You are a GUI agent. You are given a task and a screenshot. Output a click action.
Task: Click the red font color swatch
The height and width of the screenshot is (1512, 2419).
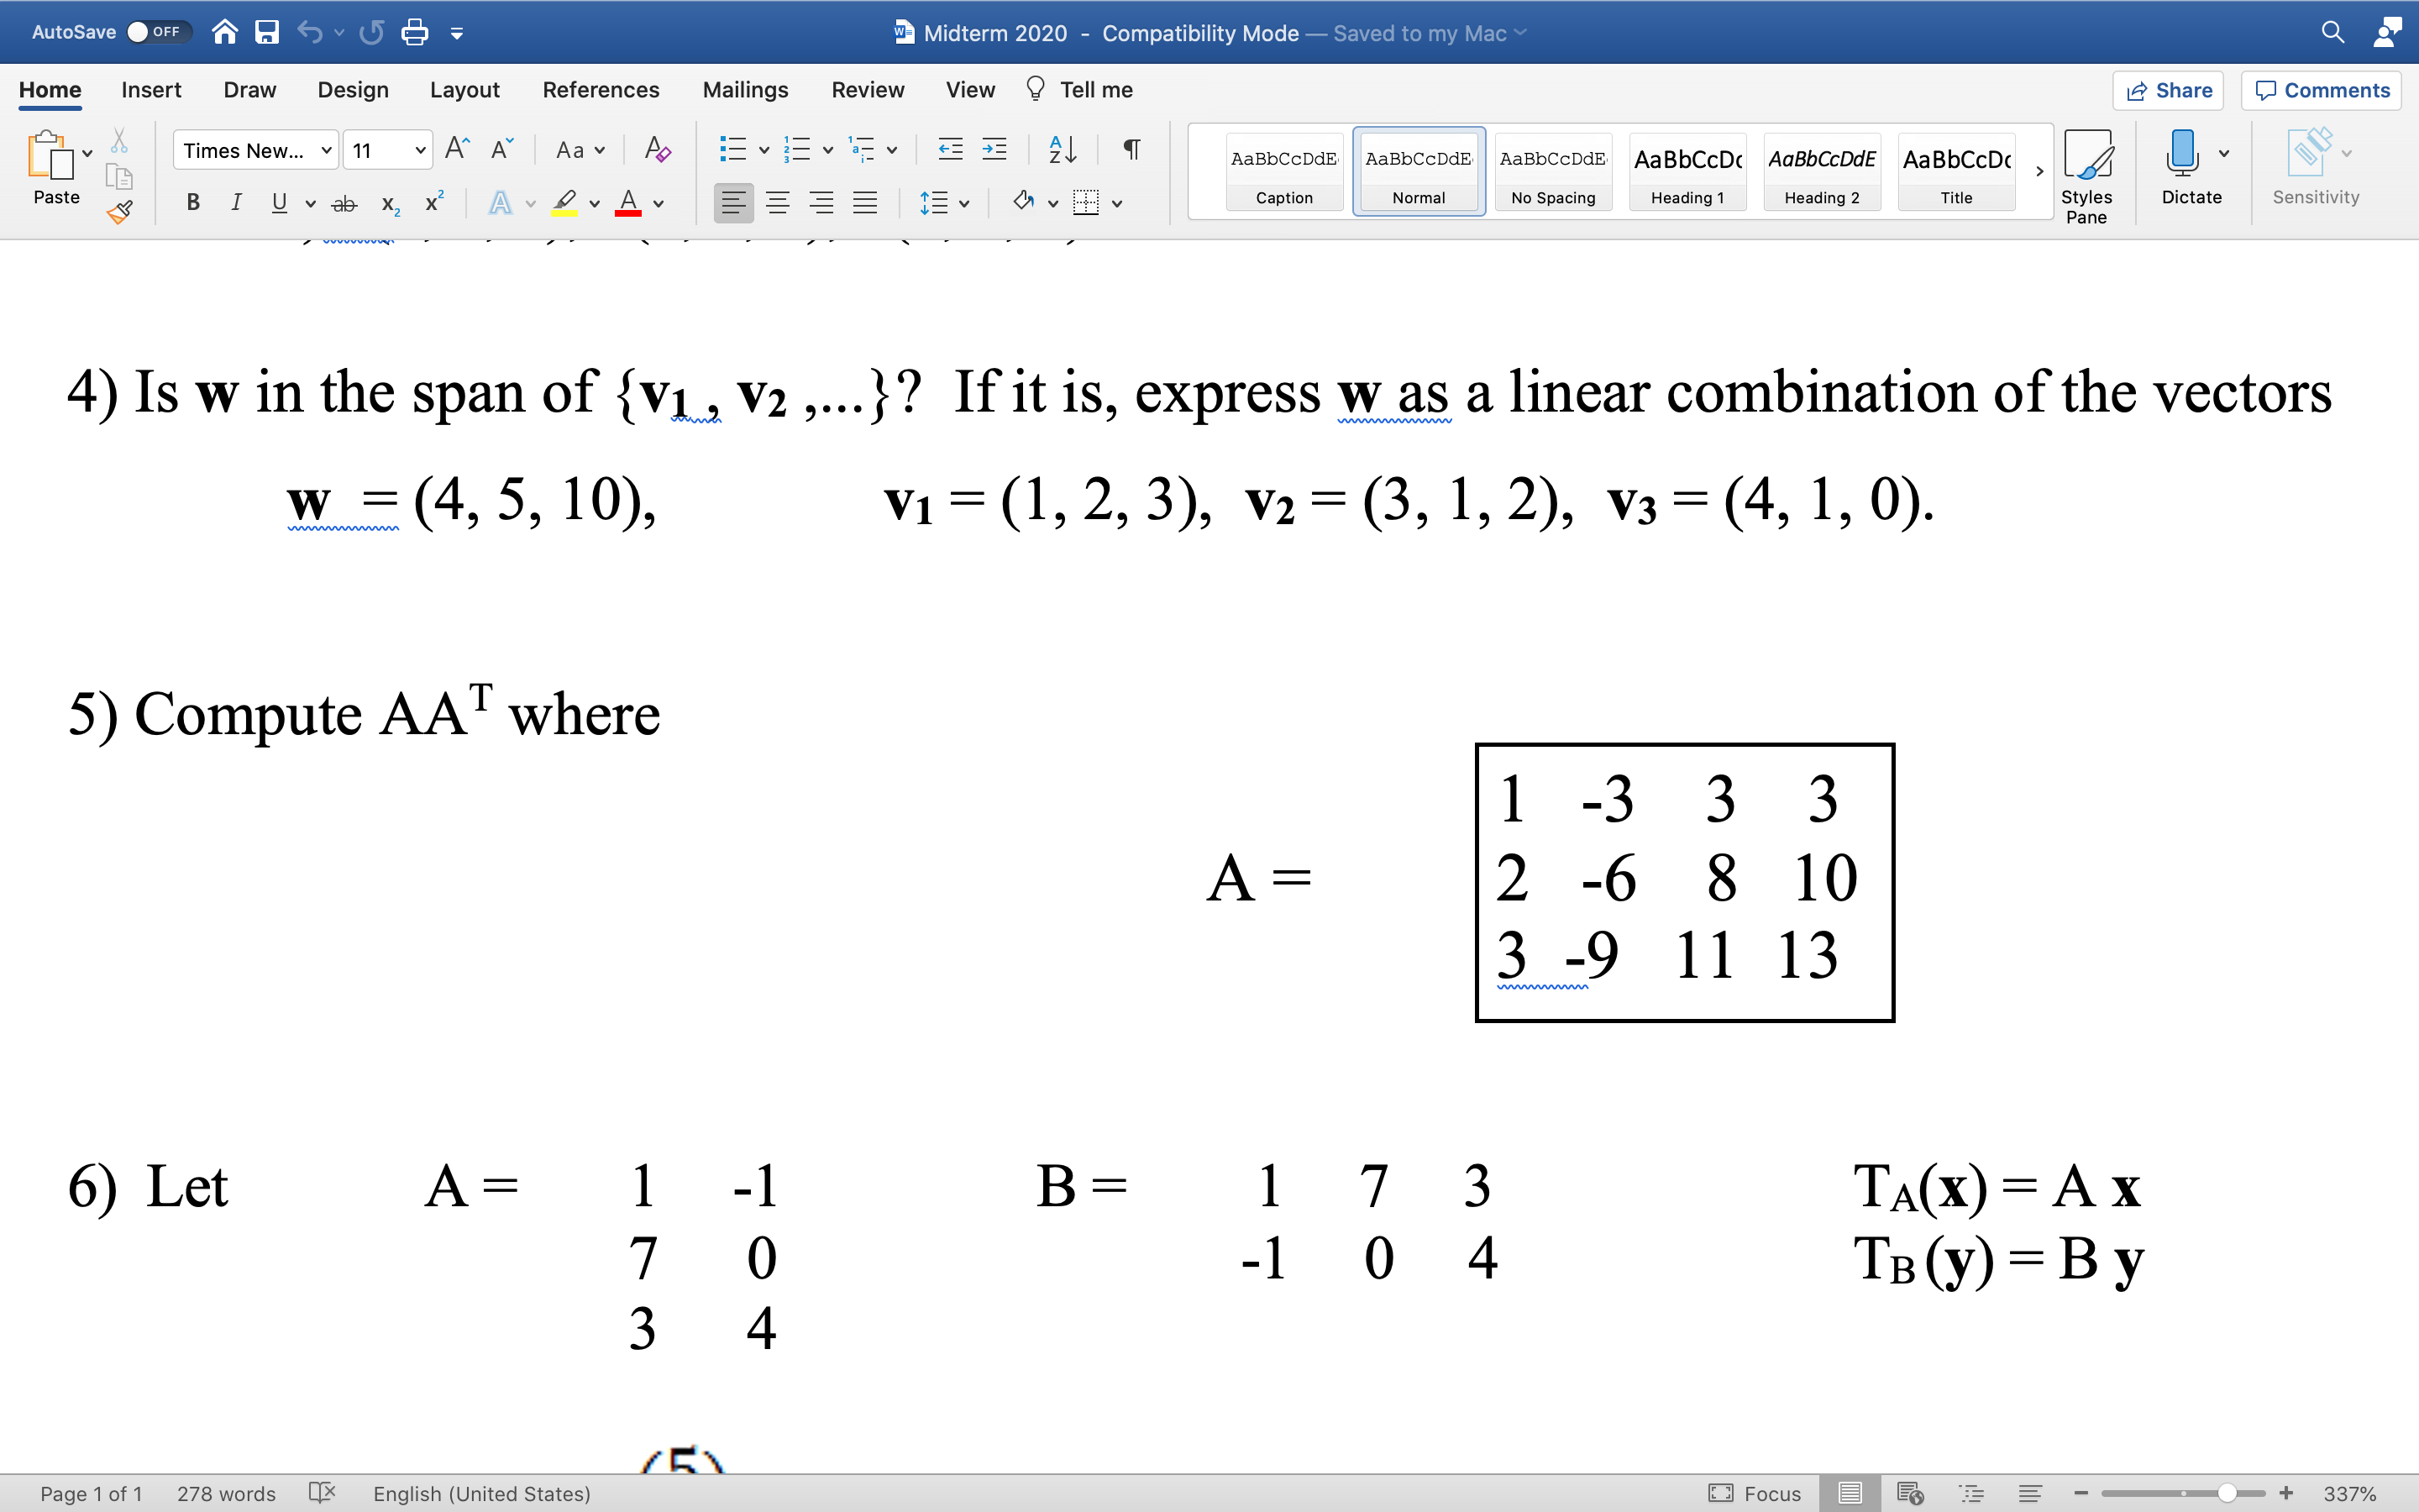point(627,203)
